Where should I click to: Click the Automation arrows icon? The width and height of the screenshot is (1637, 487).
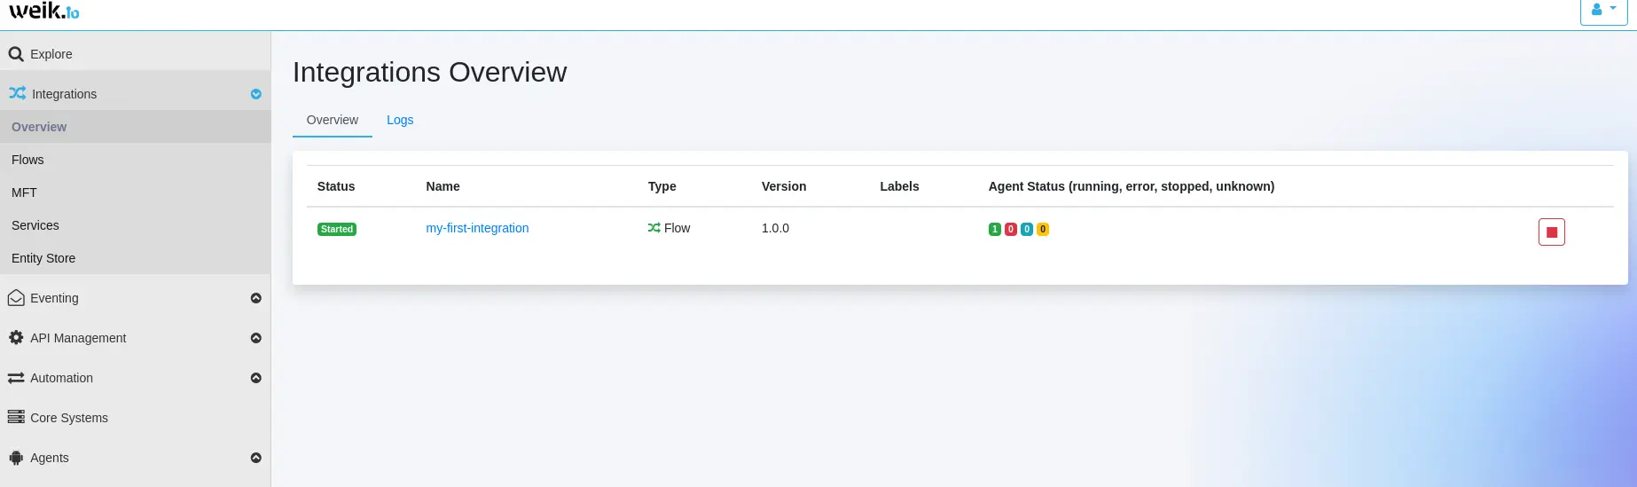(16, 378)
